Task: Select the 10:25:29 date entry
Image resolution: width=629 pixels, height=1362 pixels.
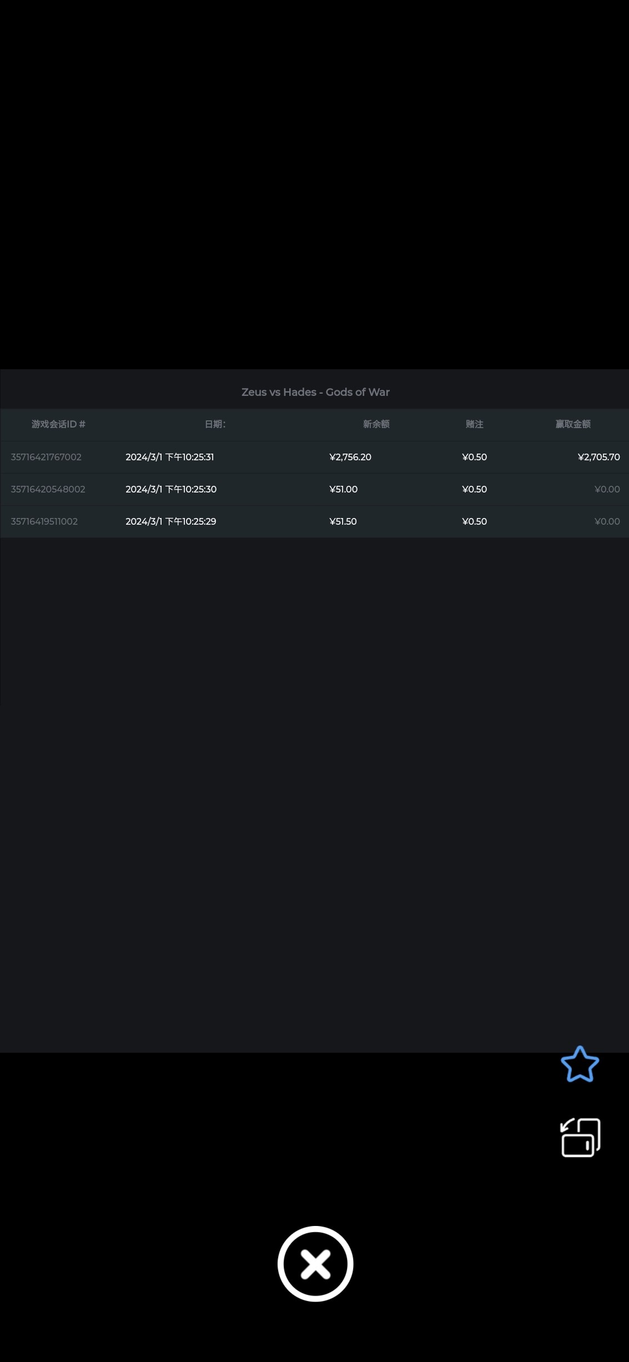Action: click(170, 521)
